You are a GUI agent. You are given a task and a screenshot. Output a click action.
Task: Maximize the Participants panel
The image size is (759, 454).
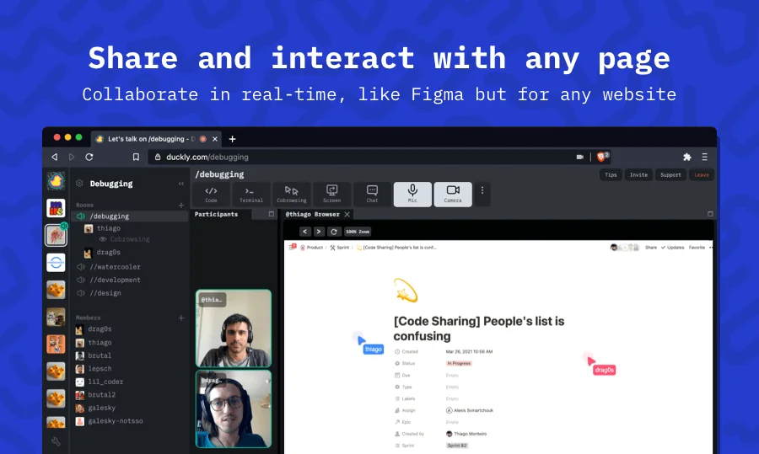point(271,214)
